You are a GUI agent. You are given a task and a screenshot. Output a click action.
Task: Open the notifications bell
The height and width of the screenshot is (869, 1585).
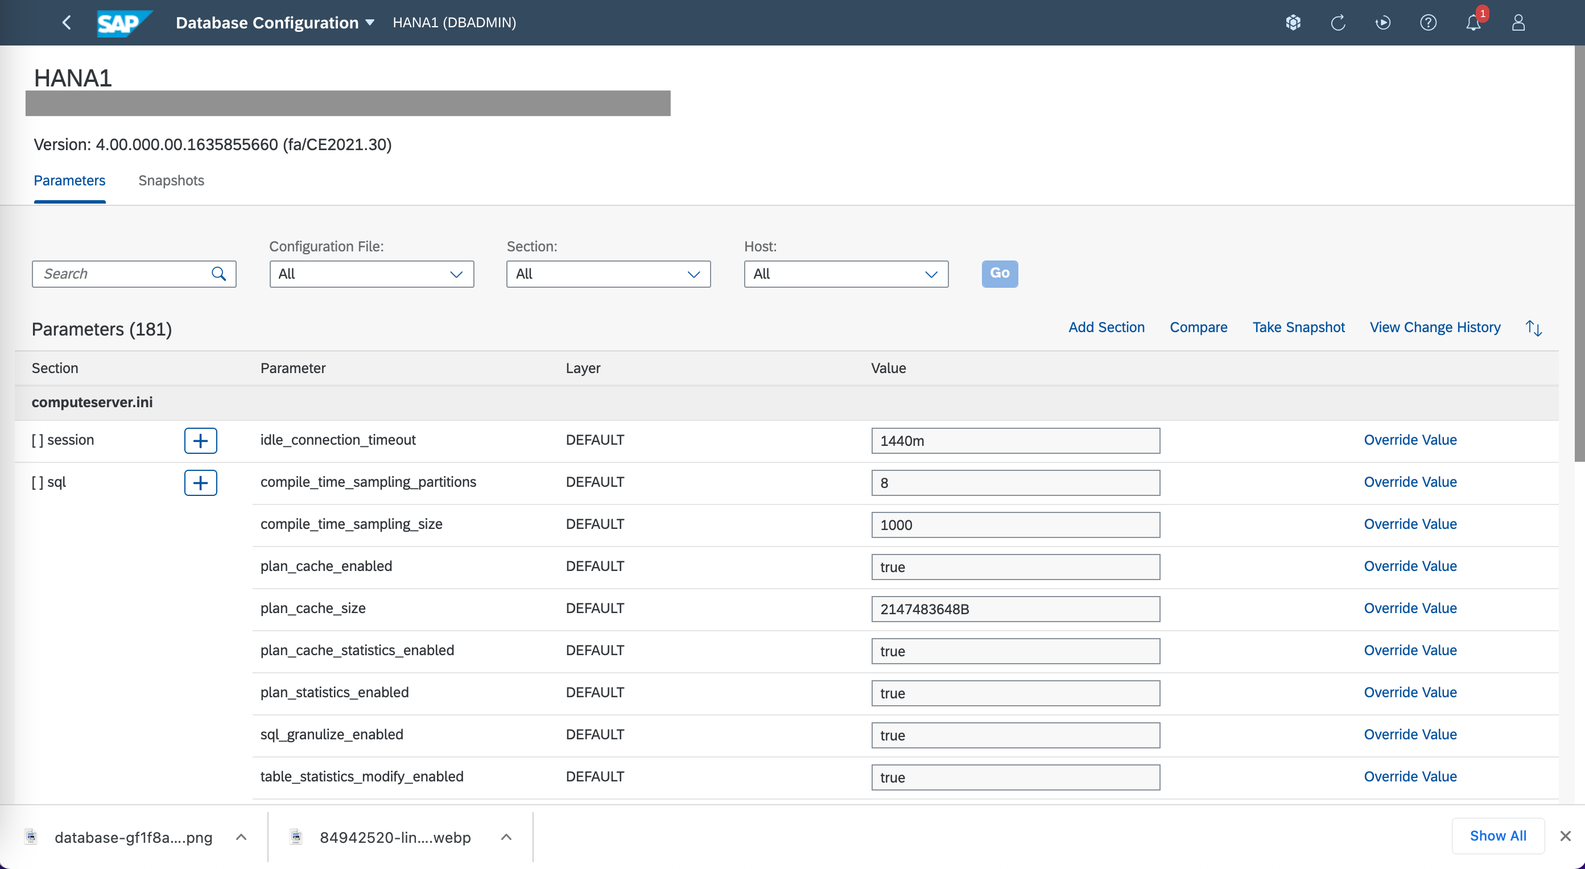pos(1473,23)
